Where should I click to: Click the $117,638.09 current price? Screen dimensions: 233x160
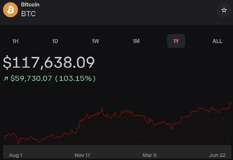click(49, 63)
